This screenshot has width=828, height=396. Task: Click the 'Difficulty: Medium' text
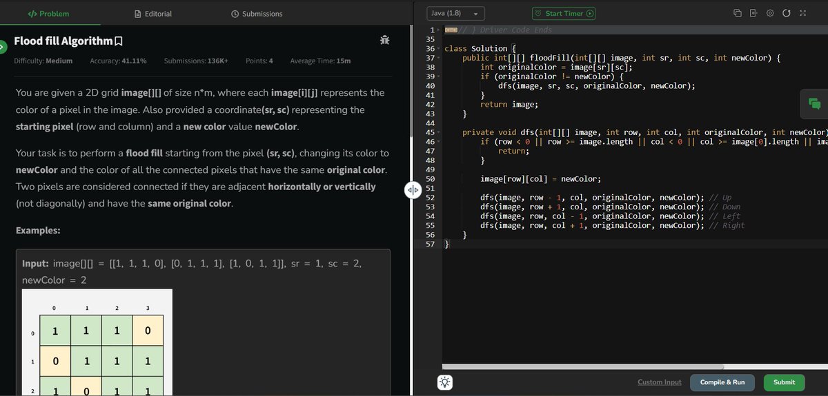click(43, 61)
